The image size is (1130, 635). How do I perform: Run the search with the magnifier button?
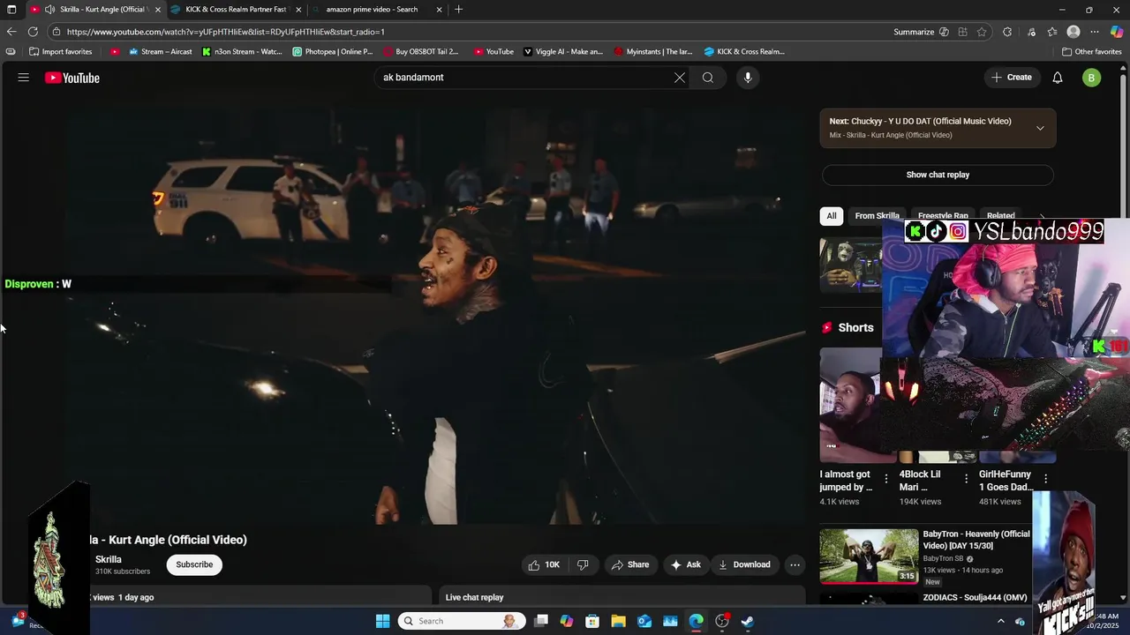[708, 78]
